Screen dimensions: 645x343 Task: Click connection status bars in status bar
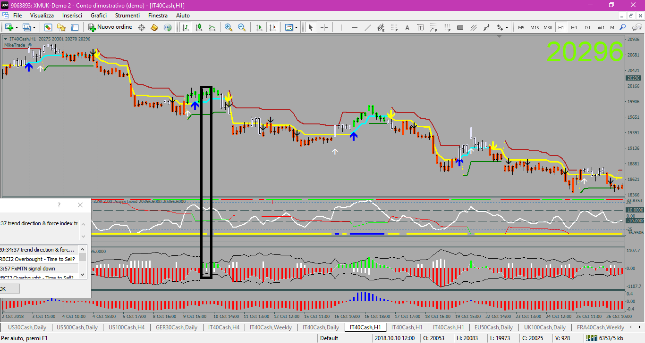(x=591, y=338)
